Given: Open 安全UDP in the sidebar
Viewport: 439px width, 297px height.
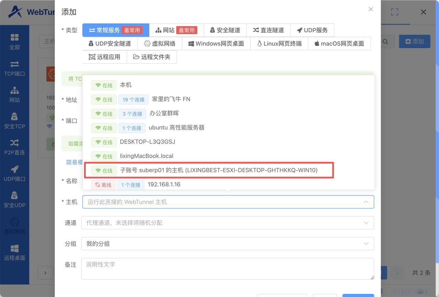Looking at the screenshot, I should [x=14, y=199].
